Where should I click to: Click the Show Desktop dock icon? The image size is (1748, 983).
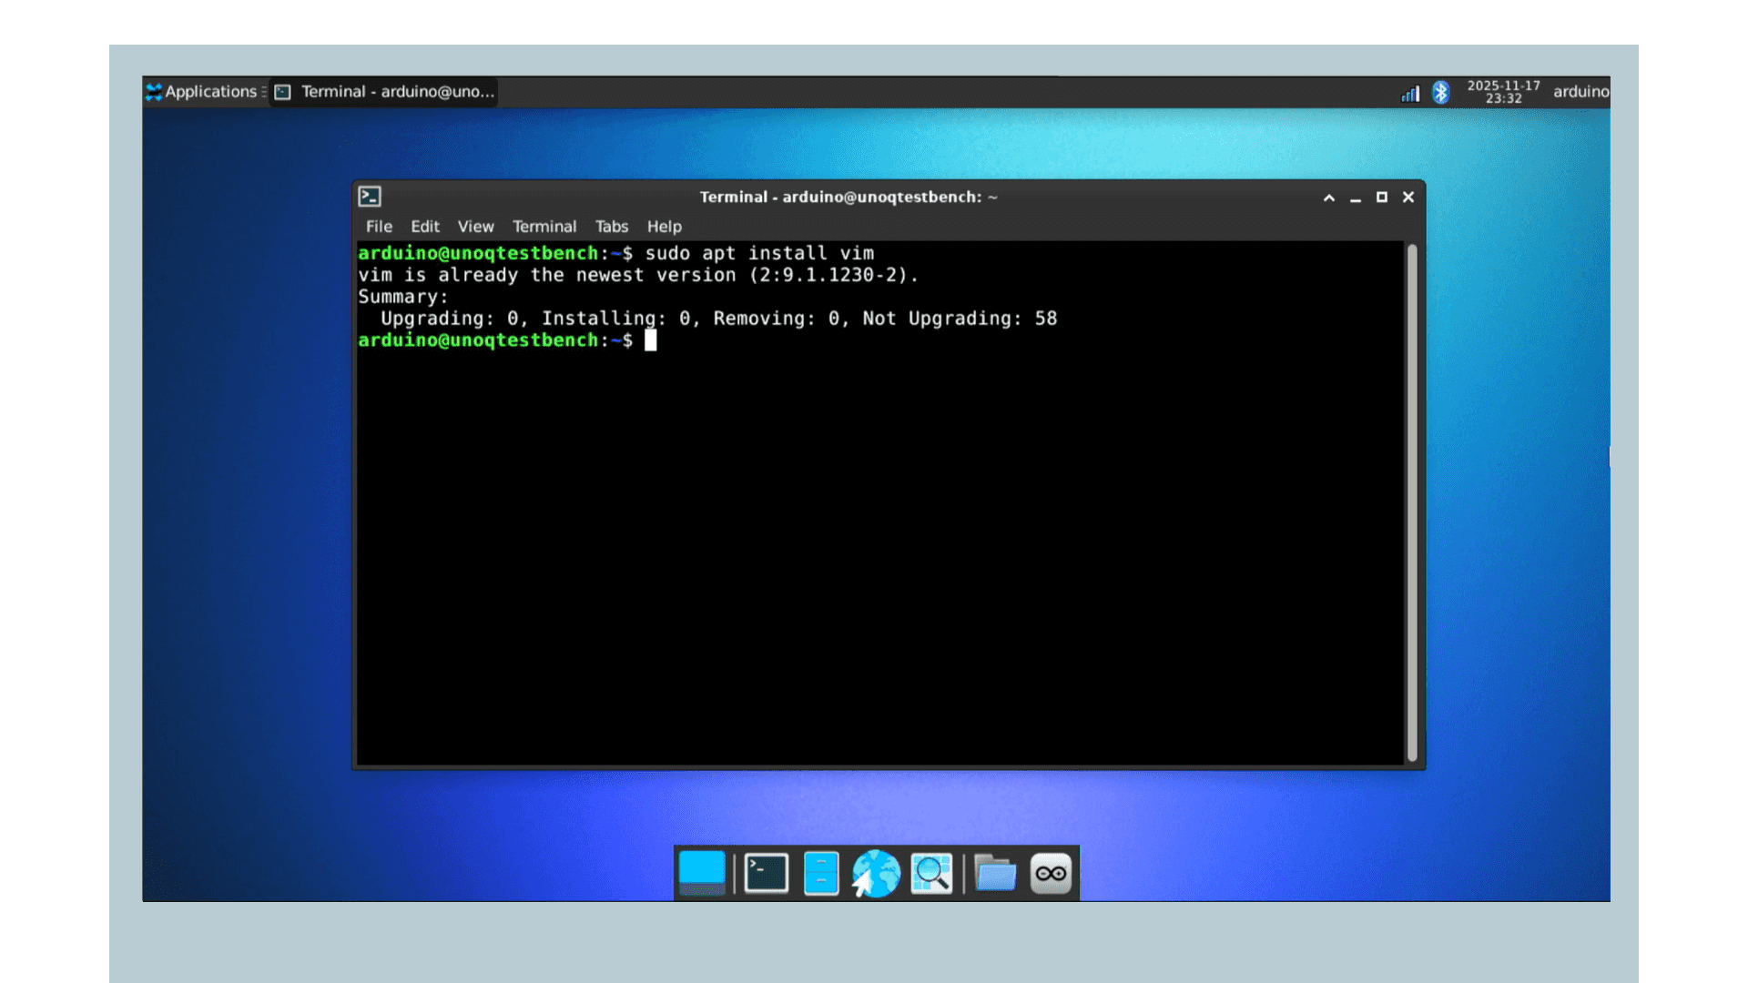click(701, 872)
